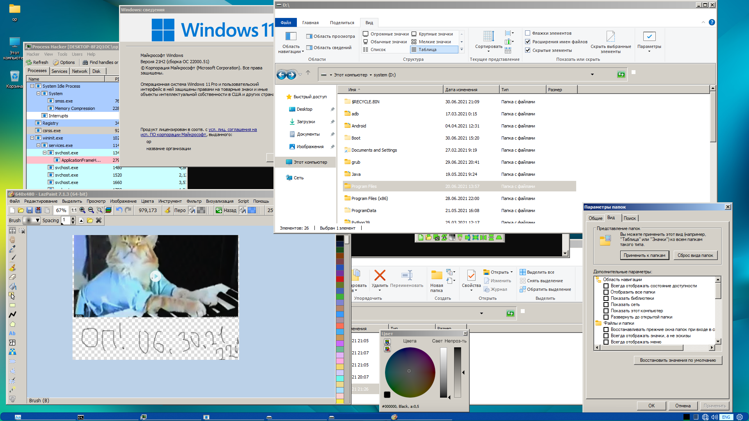Switch to the Поиск tab in Параметры папок
The width and height of the screenshot is (749, 421).
[629, 218]
